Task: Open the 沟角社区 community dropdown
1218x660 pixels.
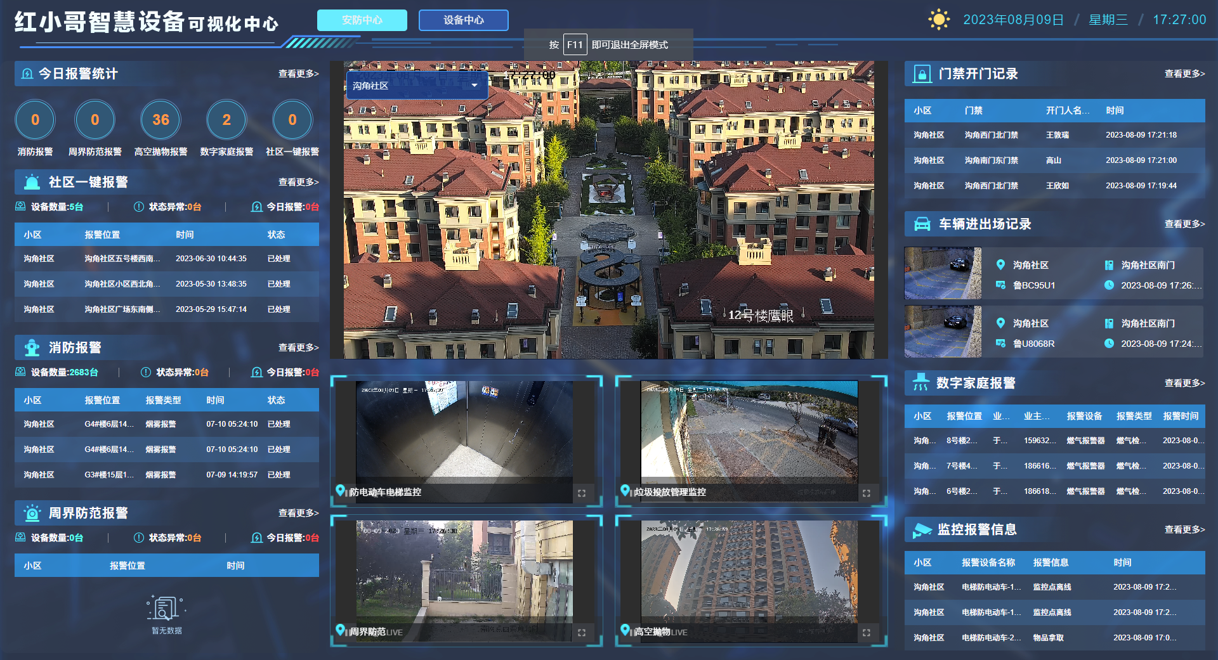Action: point(416,86)
